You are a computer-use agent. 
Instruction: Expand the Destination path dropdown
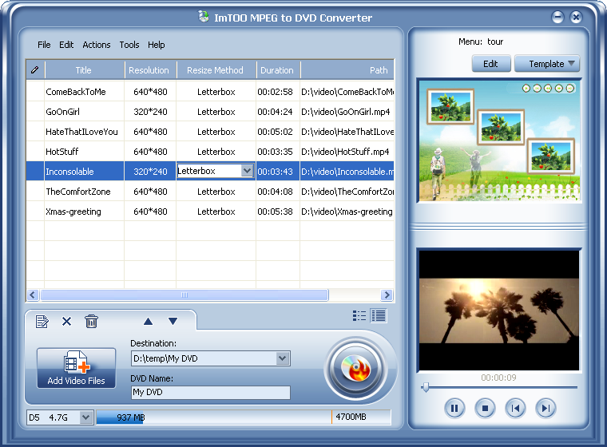[x=283, y=358]
